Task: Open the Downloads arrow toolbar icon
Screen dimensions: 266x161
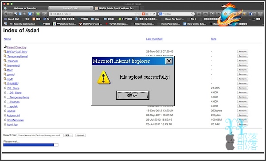Action: click(199, 14)
